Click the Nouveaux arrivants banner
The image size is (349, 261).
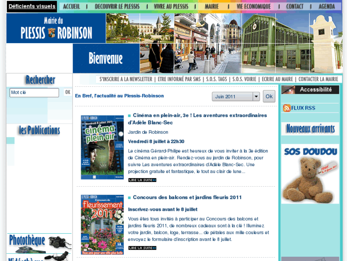(310, 129)
